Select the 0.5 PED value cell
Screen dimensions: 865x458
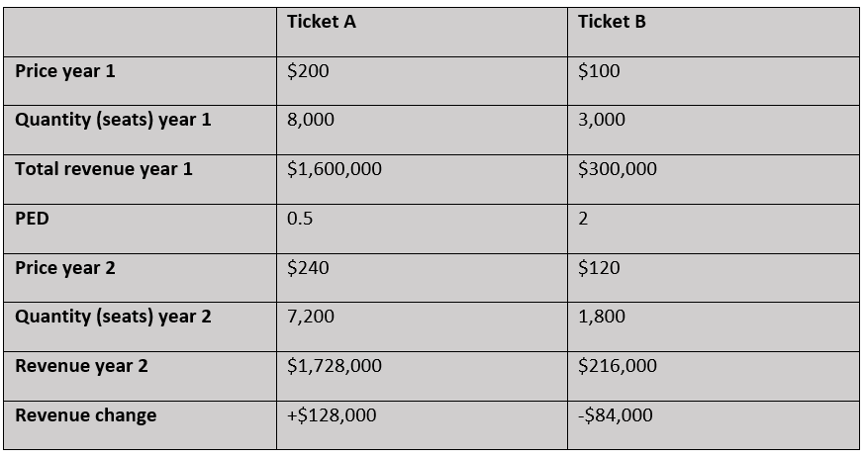coord(300,219)
